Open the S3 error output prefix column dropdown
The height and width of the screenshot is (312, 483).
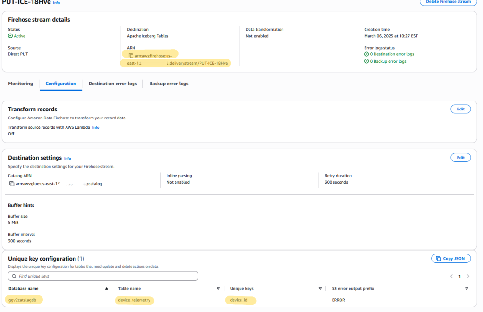[466, 288]
